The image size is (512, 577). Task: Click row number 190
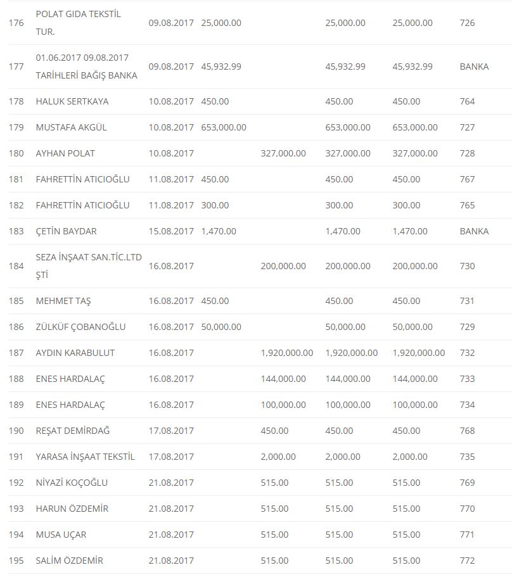pyautogui.click(x=16, y=431)
